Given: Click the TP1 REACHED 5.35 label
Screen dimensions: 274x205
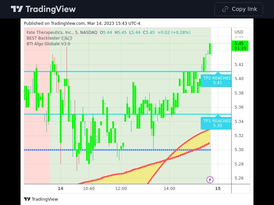Looking at the screenshot, I should (x=216, y=123).
